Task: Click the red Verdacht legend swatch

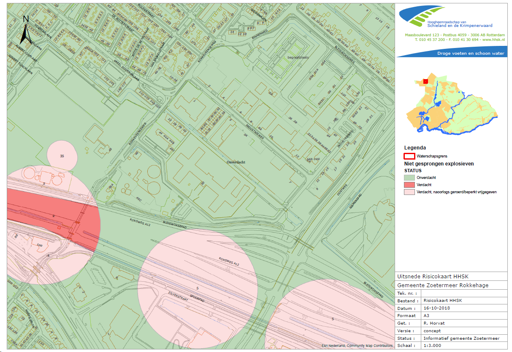Action: tap(410, 185)
